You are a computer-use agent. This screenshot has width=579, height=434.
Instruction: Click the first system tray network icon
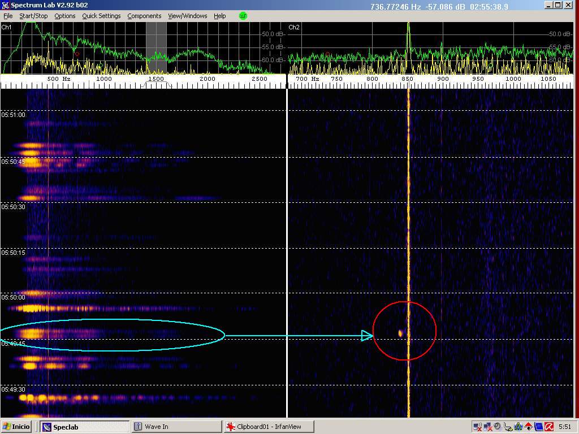coord(477,427)
